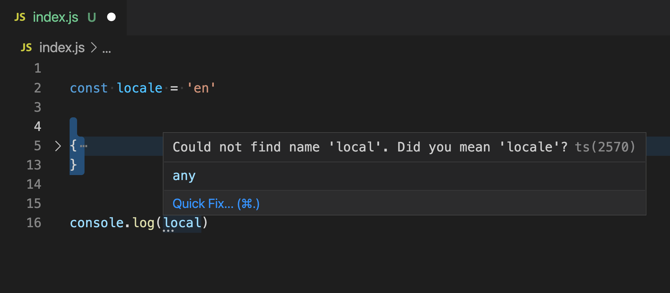
Task: Click the ellipsis under 'local' on line 16
Action: click(x=169, y=230)
